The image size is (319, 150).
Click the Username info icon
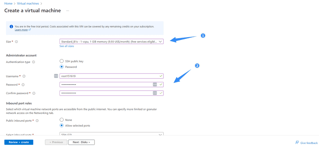pyautogui.click(x=24, y=76)
